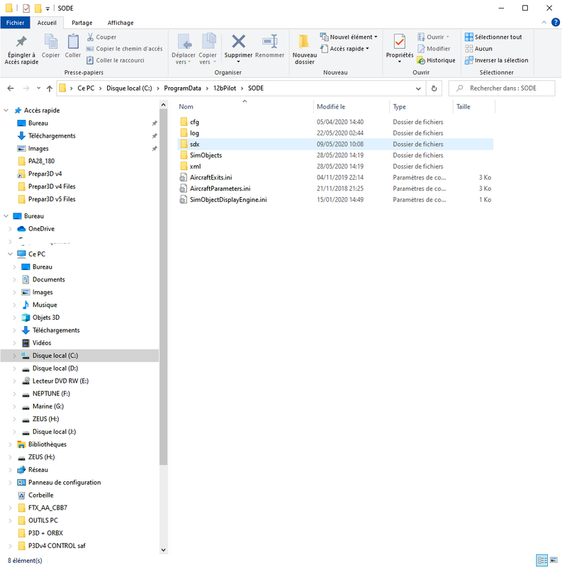Click the Rechercher dans SODE field

(x=502, y=88)
